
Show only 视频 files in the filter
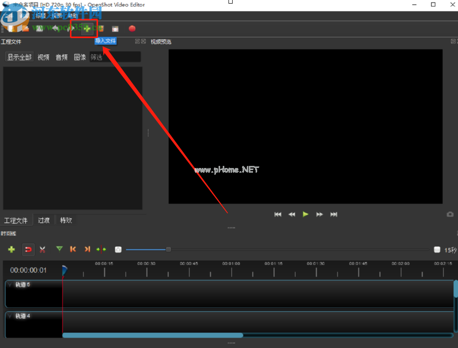tap(43, 57)
